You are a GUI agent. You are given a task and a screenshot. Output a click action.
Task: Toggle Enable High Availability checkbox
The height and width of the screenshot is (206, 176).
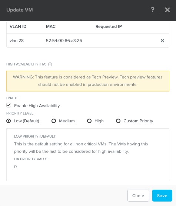[9, 105]
